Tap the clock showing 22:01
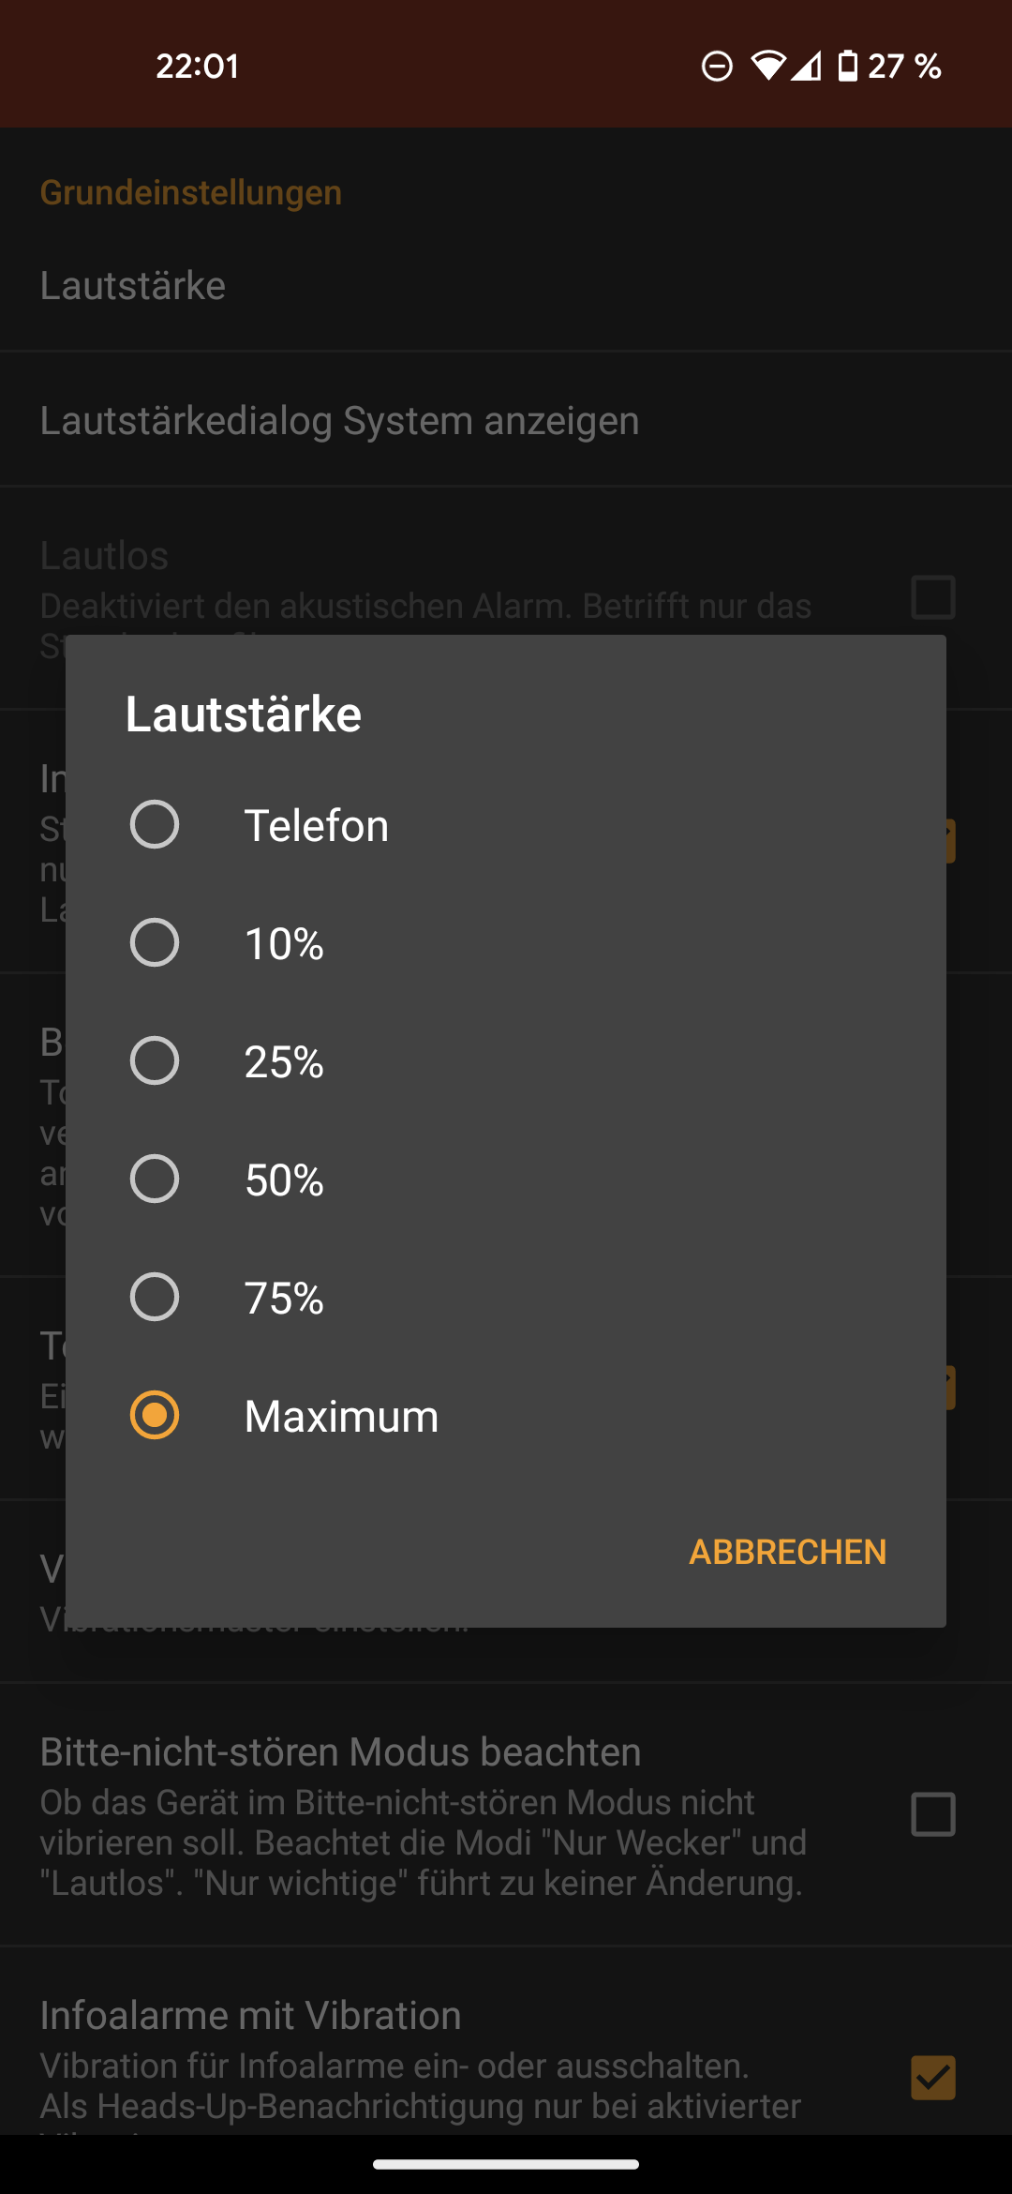The height and width of the screenshot is (2194, 1012). 198,67
